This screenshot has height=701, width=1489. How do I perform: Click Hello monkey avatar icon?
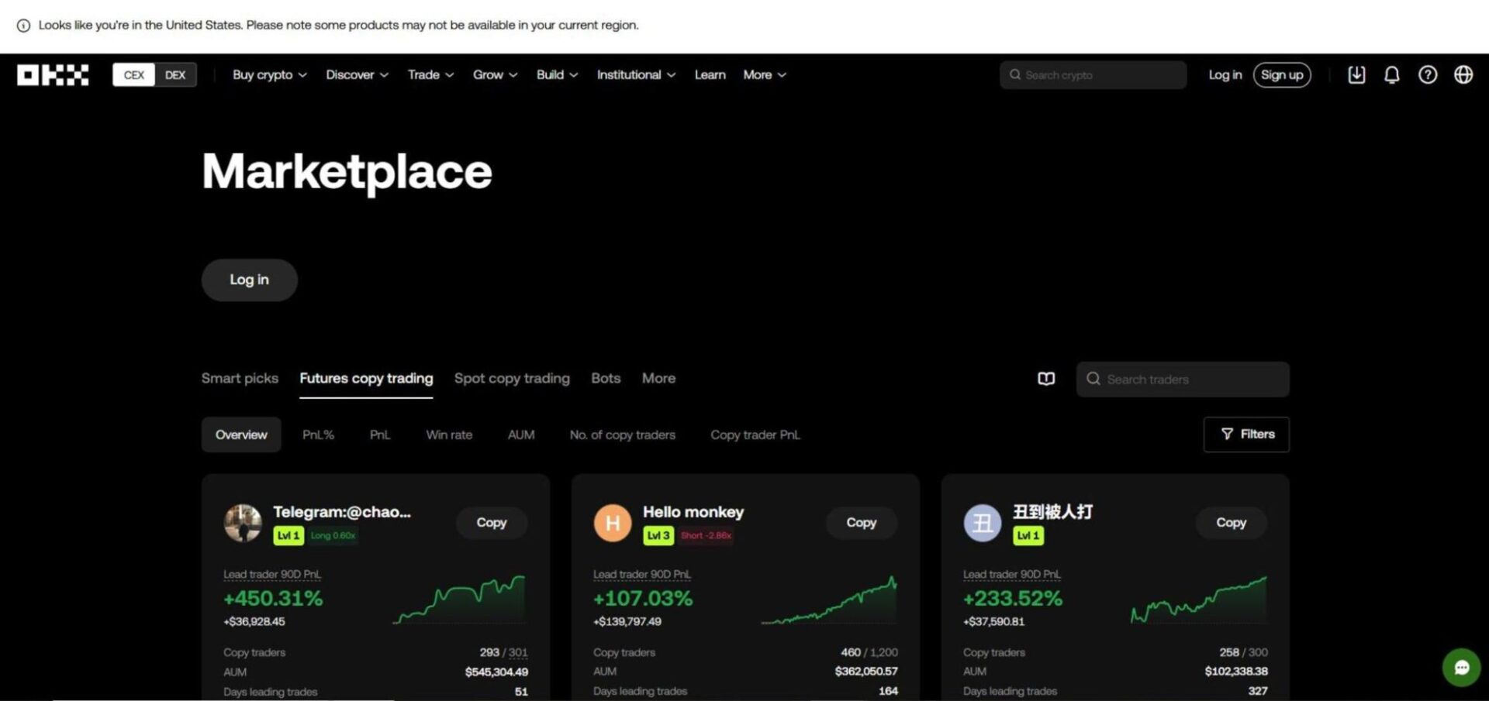coord(613,523)
